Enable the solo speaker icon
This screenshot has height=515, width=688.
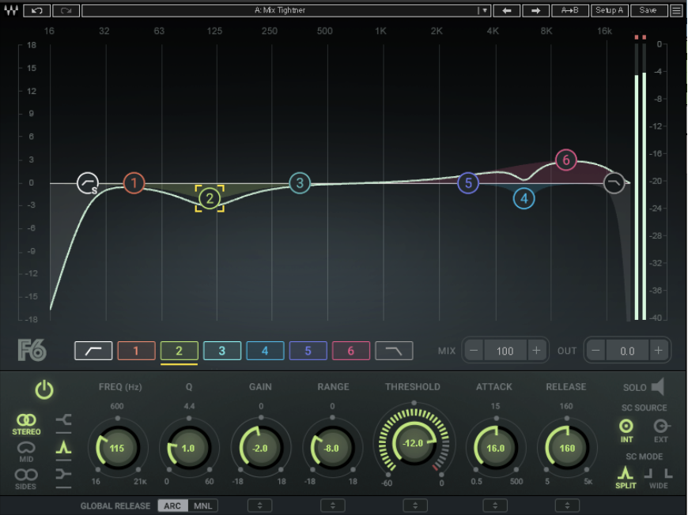click(657, 387)
